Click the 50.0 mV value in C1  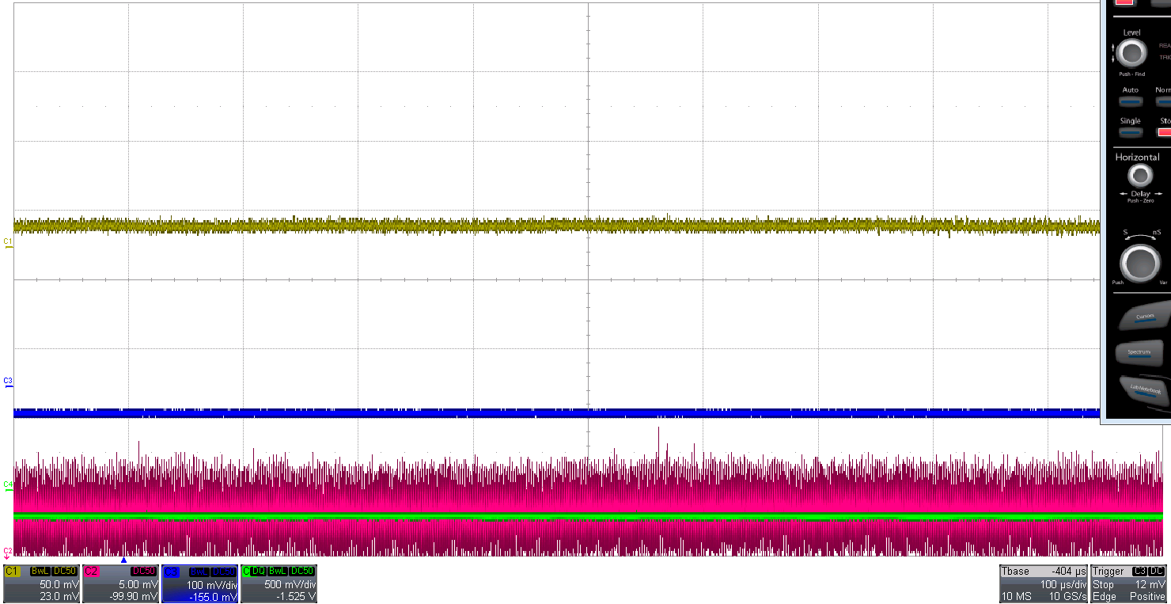click(59, 584)
